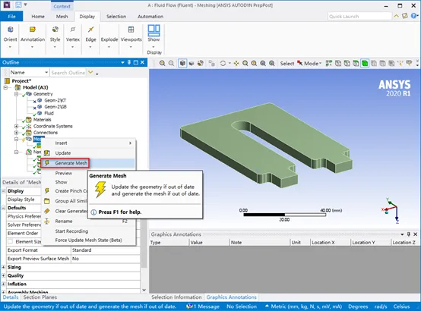Expand the Sizing details section

click(3, 267)
